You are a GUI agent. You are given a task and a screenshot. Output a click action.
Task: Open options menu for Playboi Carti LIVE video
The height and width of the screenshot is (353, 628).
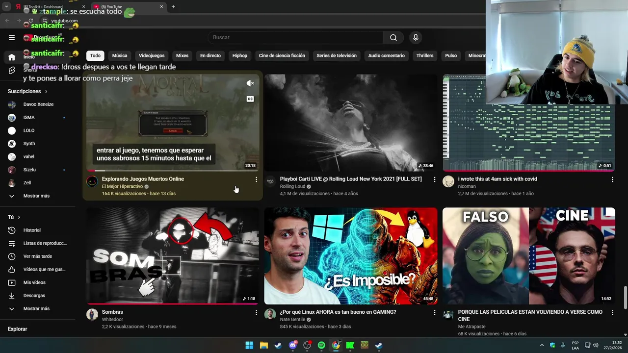click(434, 180)
